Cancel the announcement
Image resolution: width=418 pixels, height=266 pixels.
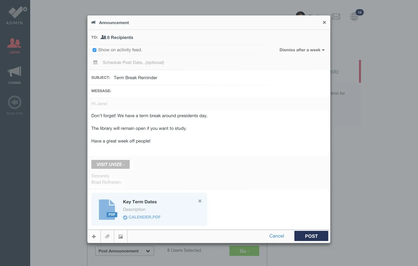[x=276, y=236]
